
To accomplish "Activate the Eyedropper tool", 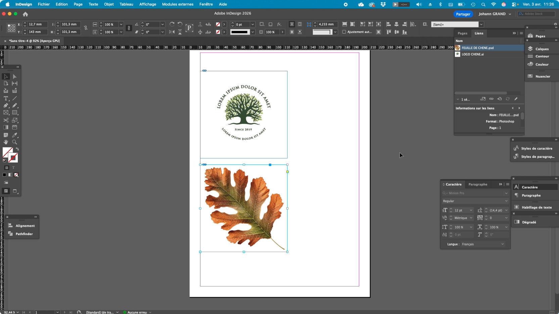I will [x=14, y=135].
